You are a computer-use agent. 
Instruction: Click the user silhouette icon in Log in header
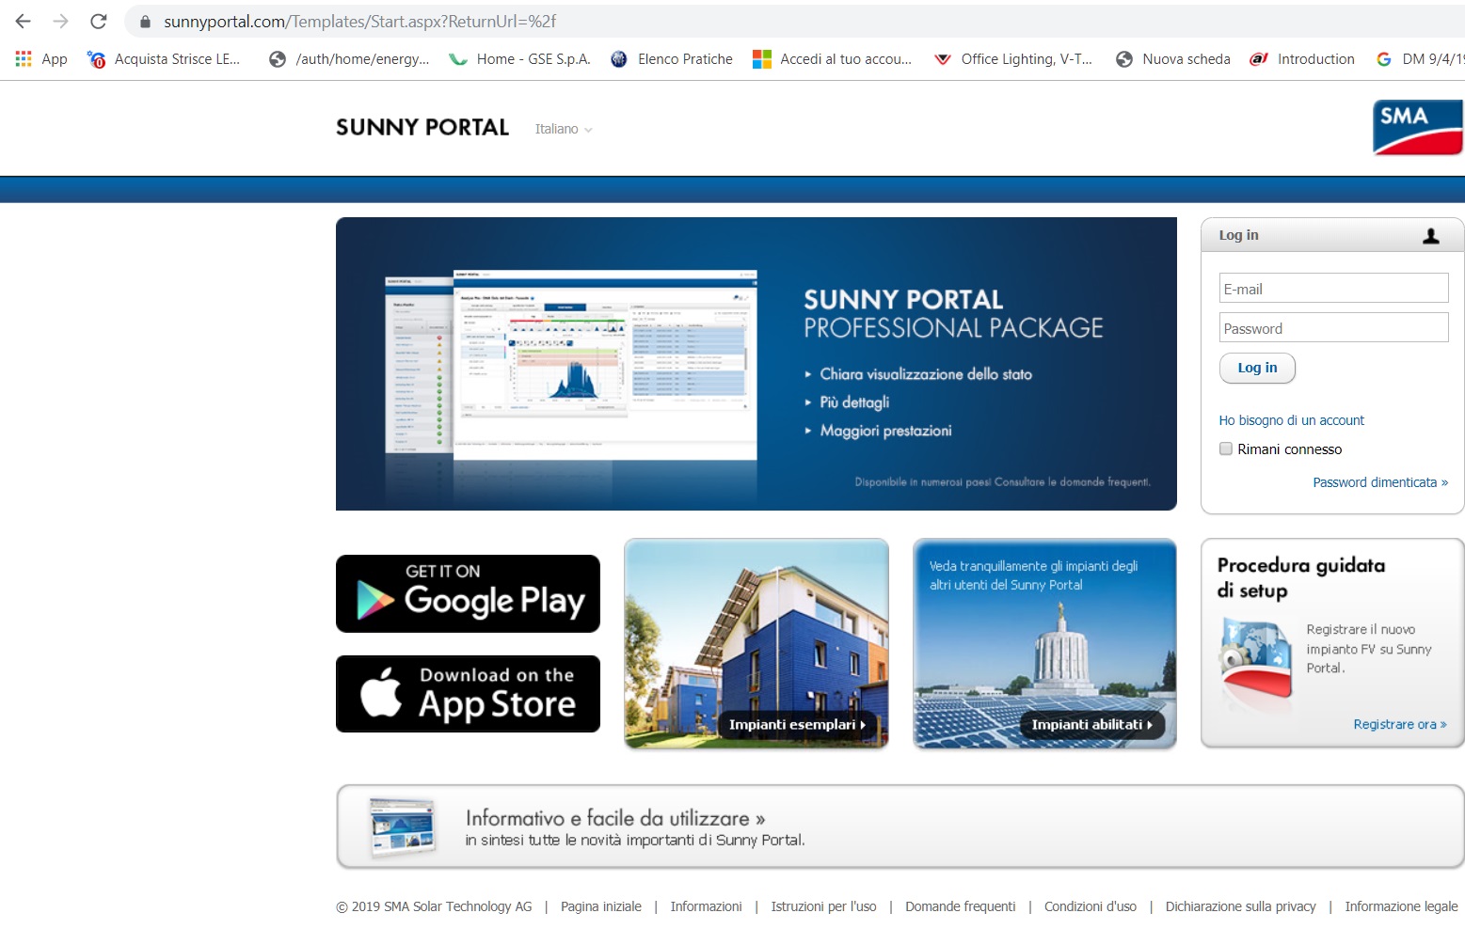(x=1431, y=236)
